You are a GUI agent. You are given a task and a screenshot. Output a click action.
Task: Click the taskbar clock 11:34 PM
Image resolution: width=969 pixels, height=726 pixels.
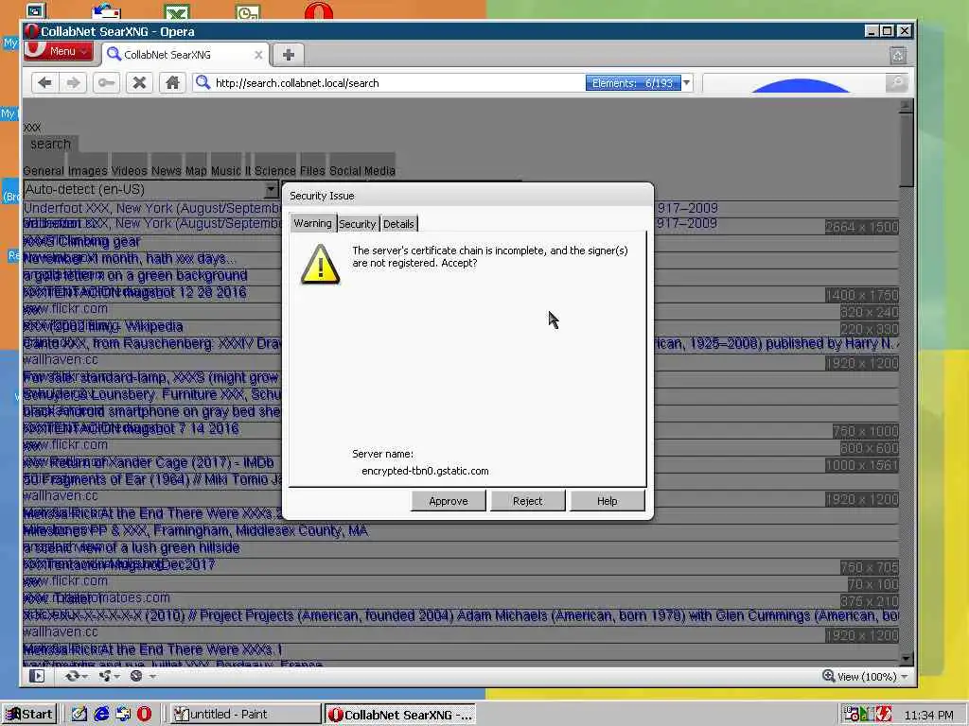[929, 715]
